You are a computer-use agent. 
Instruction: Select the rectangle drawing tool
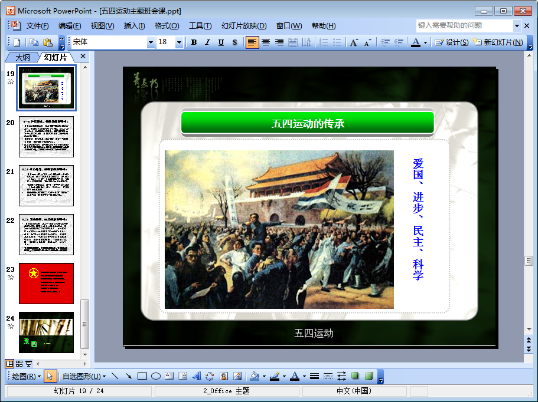[x=142, y=376]
